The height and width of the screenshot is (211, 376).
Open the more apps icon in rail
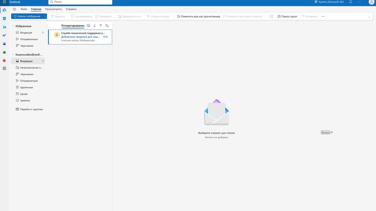[x=4, y=68]
